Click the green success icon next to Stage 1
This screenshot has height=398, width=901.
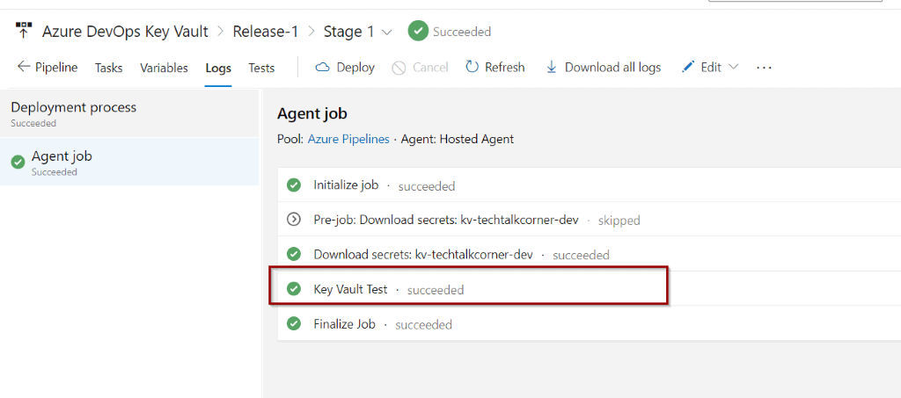pos(418,31)
